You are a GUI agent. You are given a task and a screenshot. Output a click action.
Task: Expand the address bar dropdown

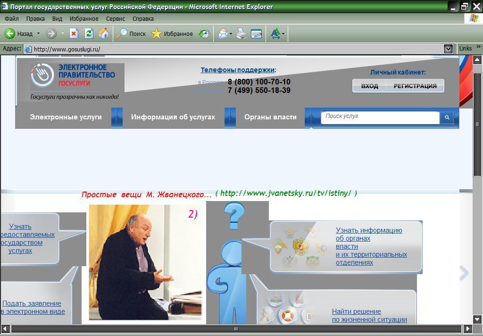pos(448,49)
